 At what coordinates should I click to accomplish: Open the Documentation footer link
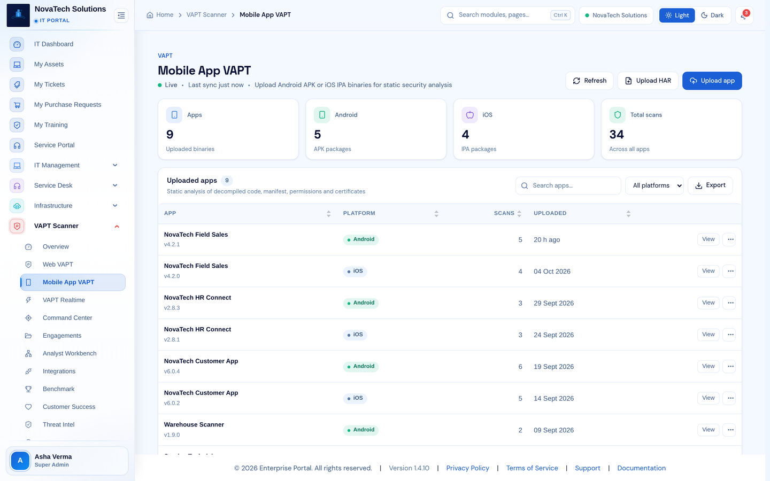(641, 468)
